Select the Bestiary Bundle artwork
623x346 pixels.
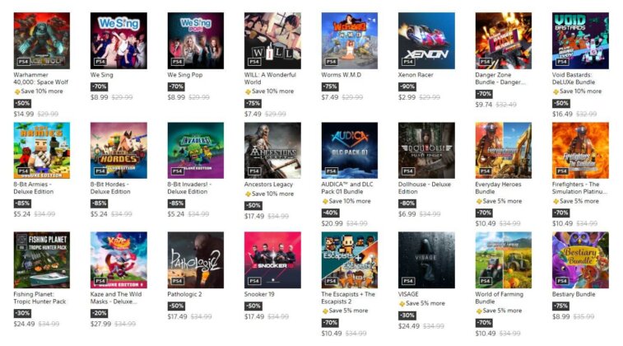580,260
